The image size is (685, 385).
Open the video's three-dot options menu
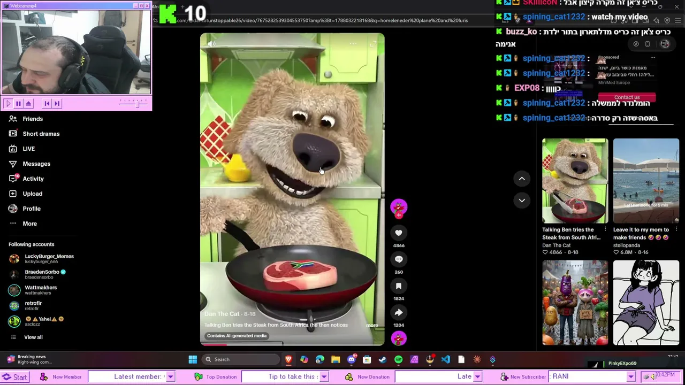(x=353, y=44)
